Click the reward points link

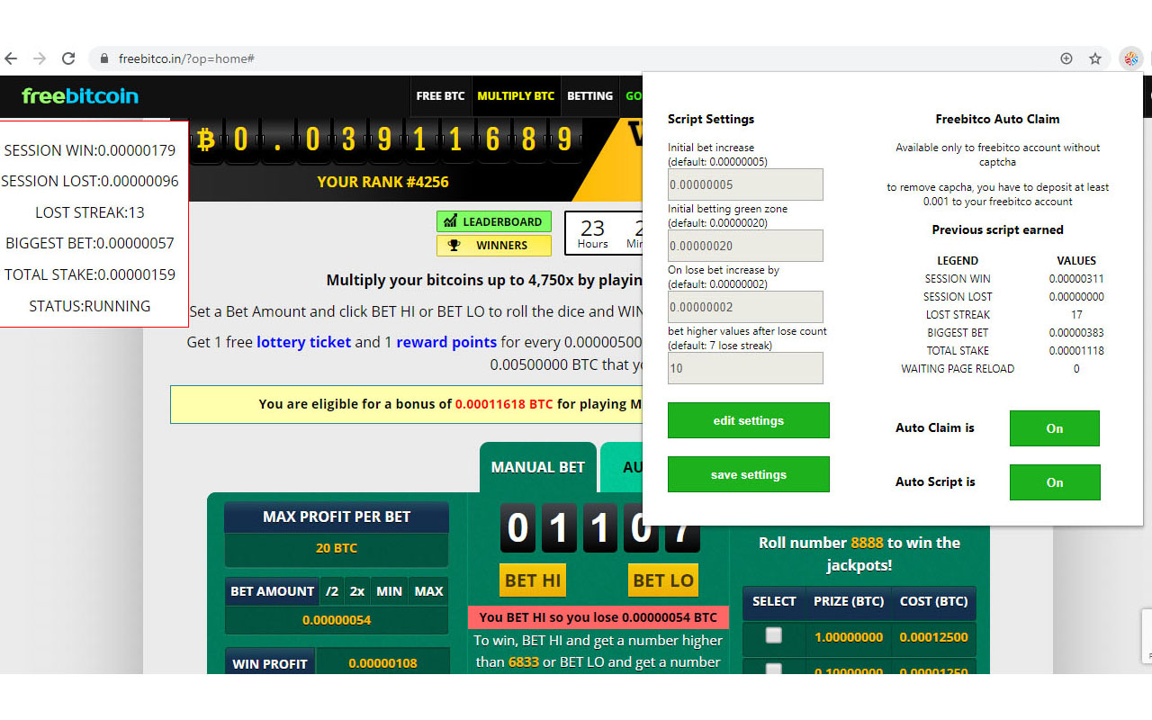coord(446,342)
